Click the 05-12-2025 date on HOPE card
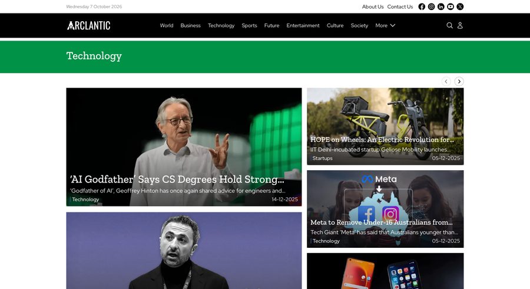 click(x=446, y=158)
